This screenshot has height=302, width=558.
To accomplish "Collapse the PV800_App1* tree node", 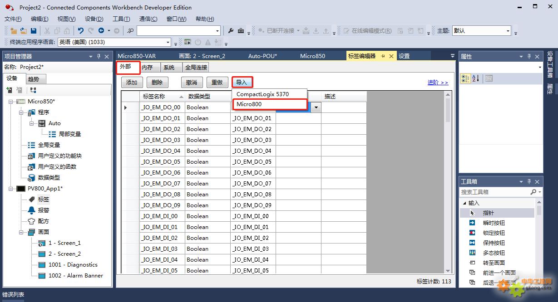I will [x=11, y=189].
